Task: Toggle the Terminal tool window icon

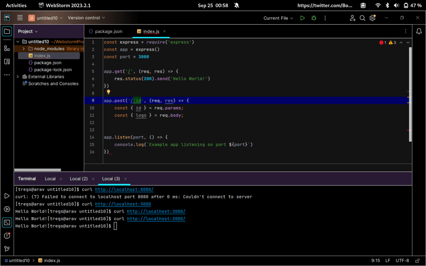Action: (7, 222)
